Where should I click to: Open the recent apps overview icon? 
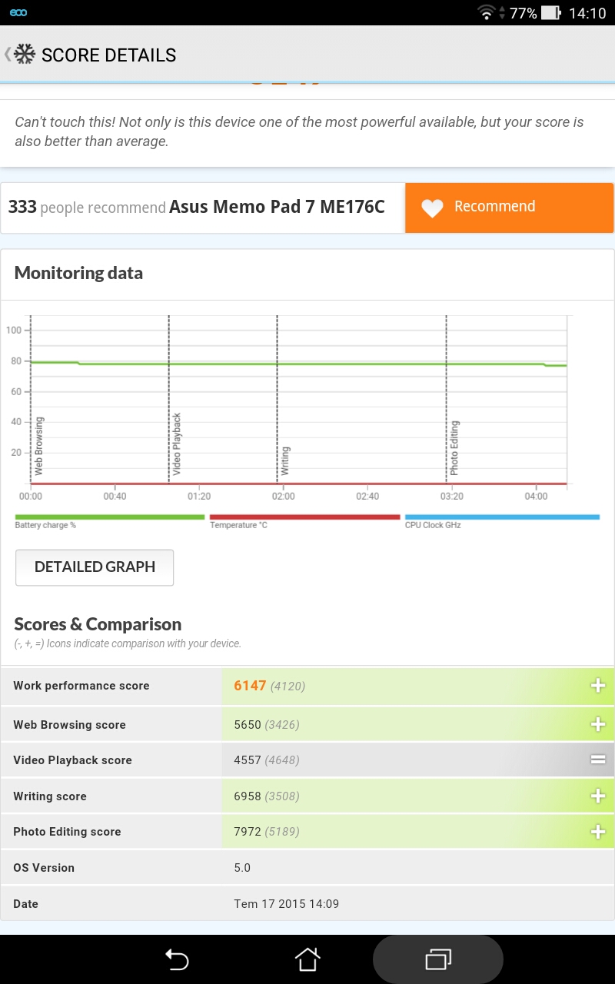(x=438, y=959)
